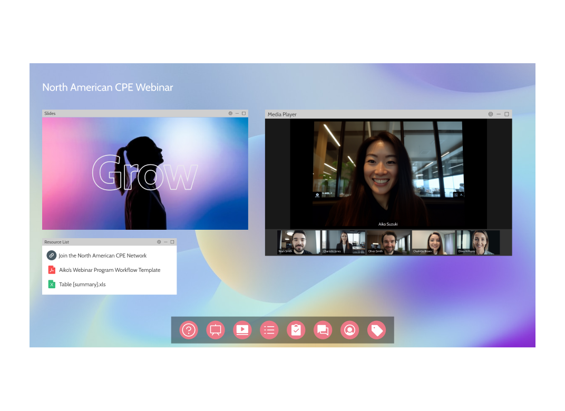Screen dimensions: 565x411
Task: Open Slides window settings gear
Action: pos(230,113)
